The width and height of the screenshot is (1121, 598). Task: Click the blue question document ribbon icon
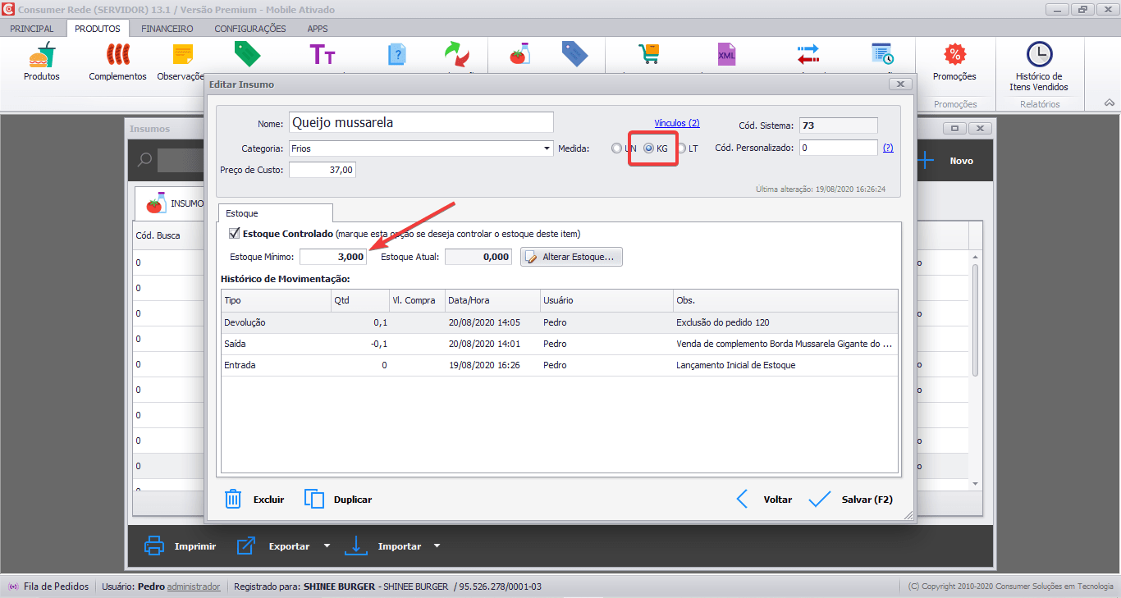pyautogui.click(x=397, y=55)
